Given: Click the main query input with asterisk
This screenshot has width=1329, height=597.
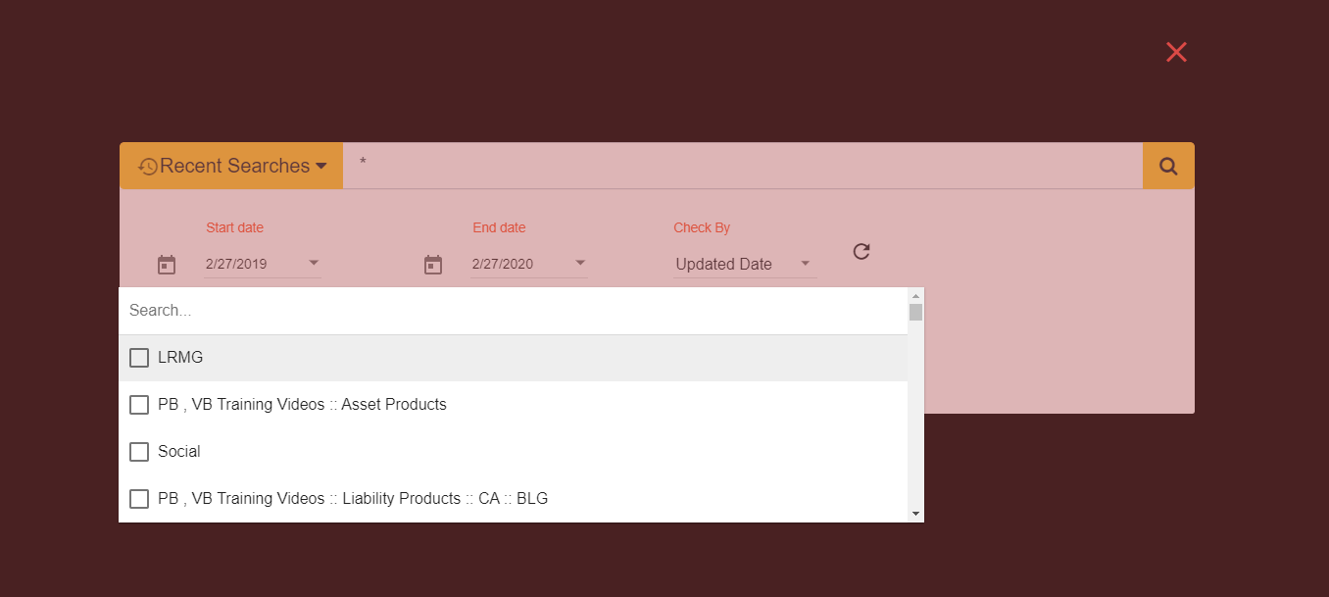Looking at the screenshot, I should [x=742, y=166].
